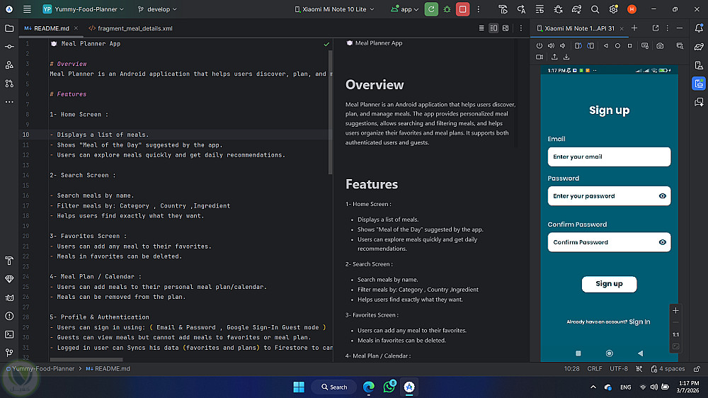This screenshot has height=398, width=708.
Task: Expand the Yummy-Food-Planner project dropdown
Action: point(83,9)
